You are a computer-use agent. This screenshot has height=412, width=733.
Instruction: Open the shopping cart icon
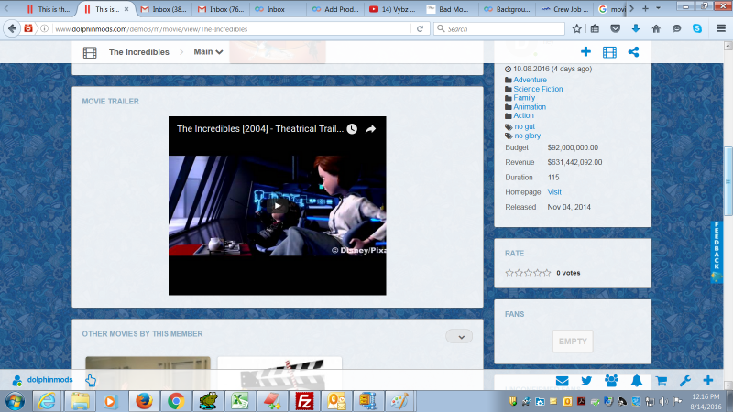point(661,381)
